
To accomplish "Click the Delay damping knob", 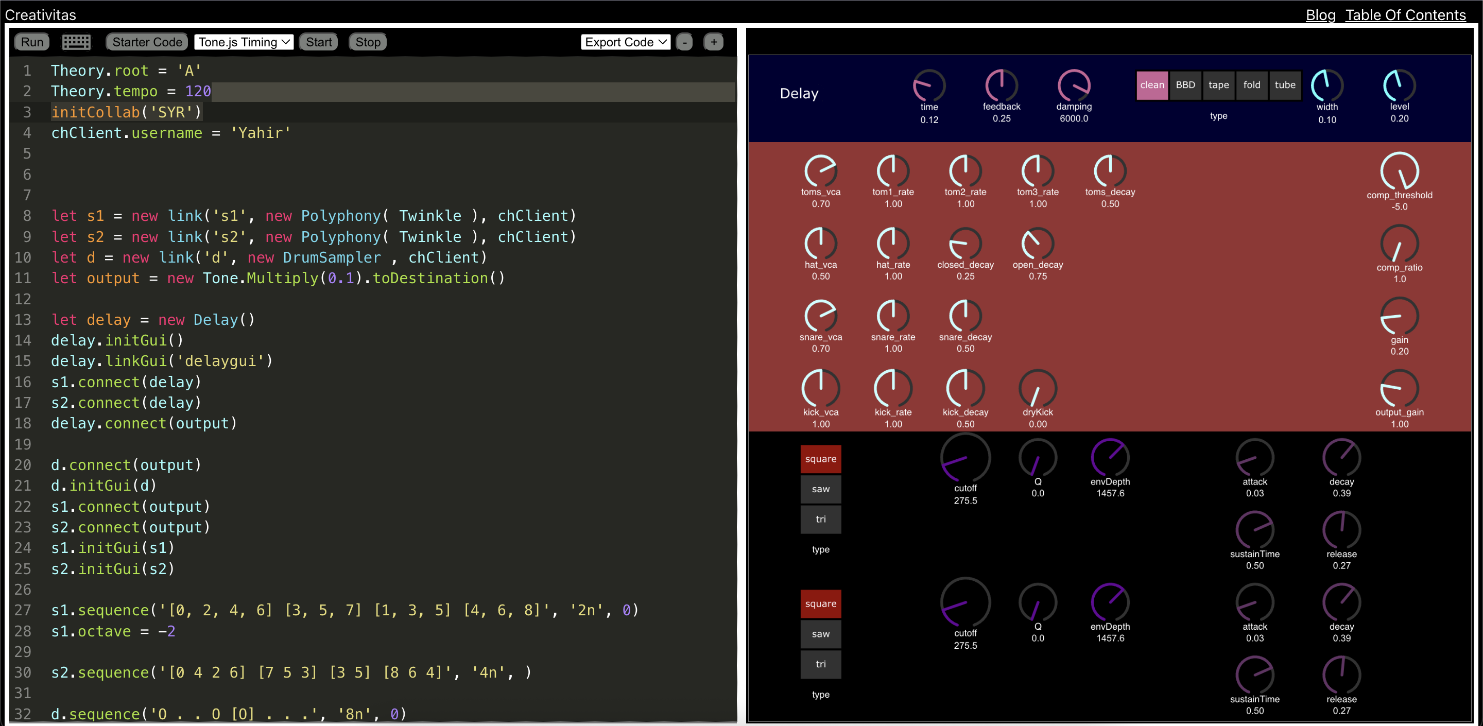I will click(1074, 85).
